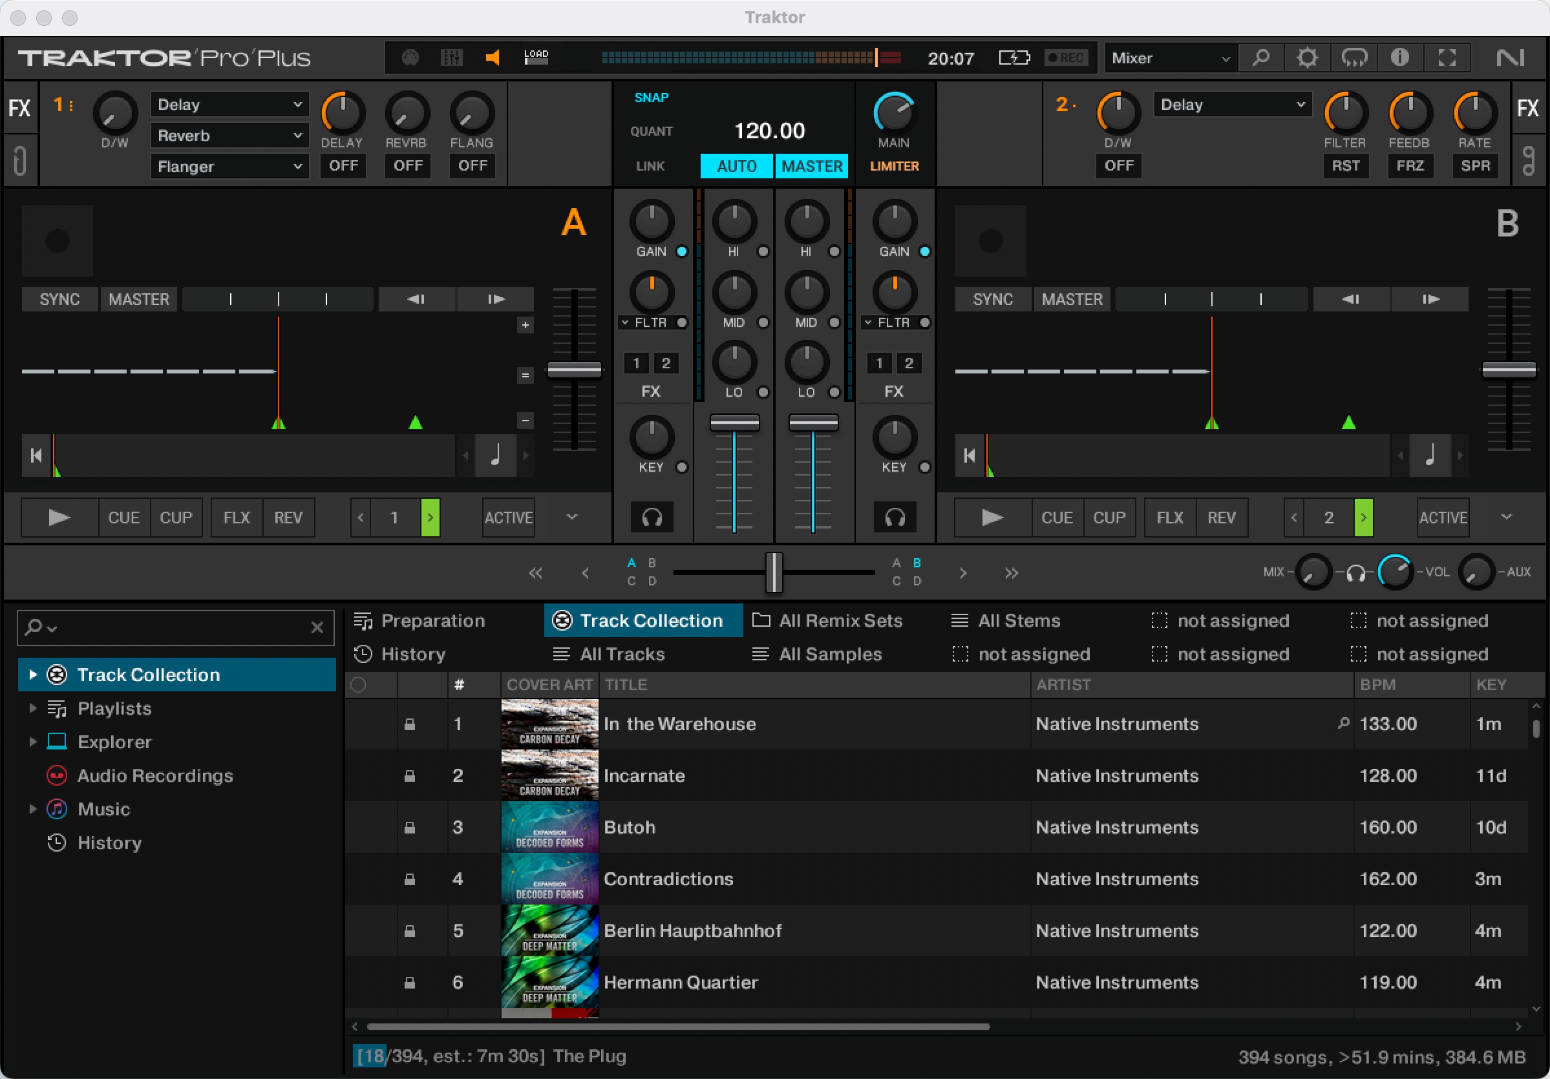Open All Stems favorite
The image size is (1550, 1079).
pyautogui.click(x=1005, y=621)
